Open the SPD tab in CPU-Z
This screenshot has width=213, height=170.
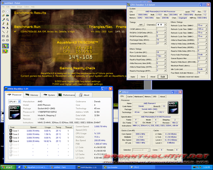[155, 97]
